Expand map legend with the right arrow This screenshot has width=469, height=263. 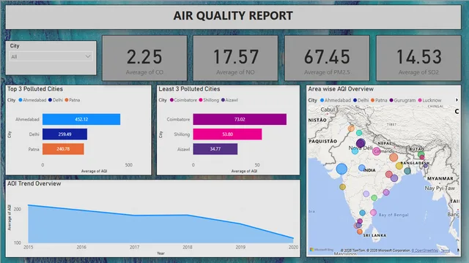pyautogui.click(x=457, y=100)
